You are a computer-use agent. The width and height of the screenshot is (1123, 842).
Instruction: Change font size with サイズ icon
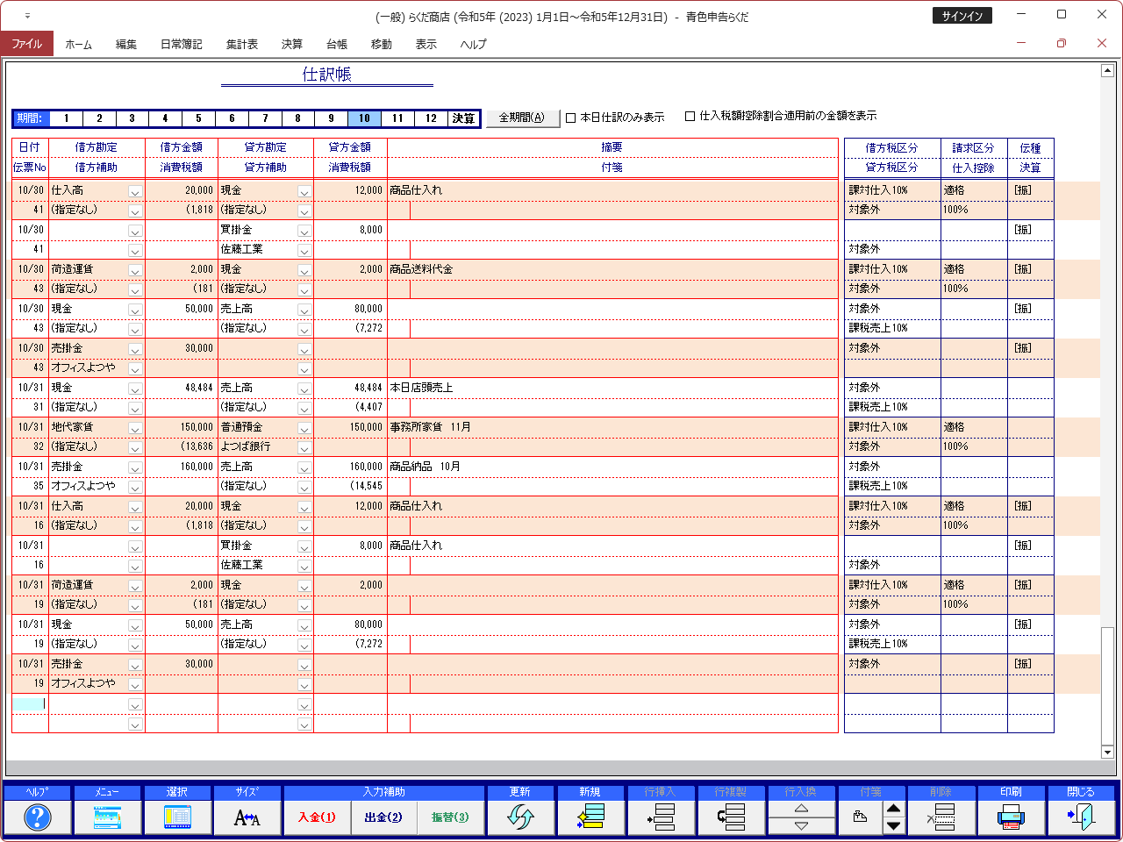[x=247, y=817]
